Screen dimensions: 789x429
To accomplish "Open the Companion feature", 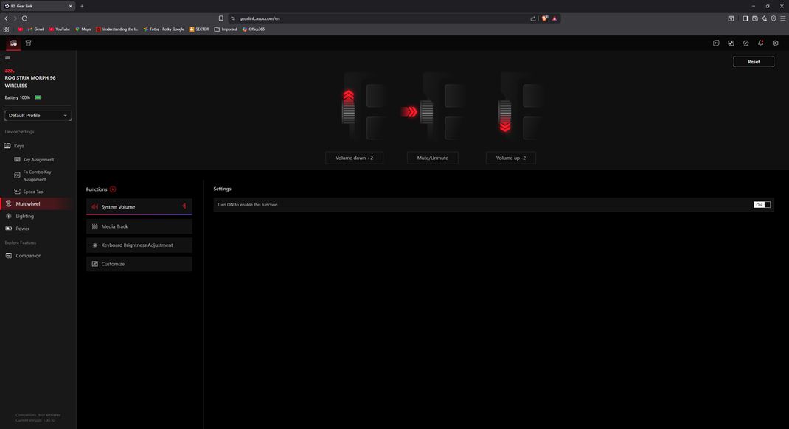I will point(24,256).
